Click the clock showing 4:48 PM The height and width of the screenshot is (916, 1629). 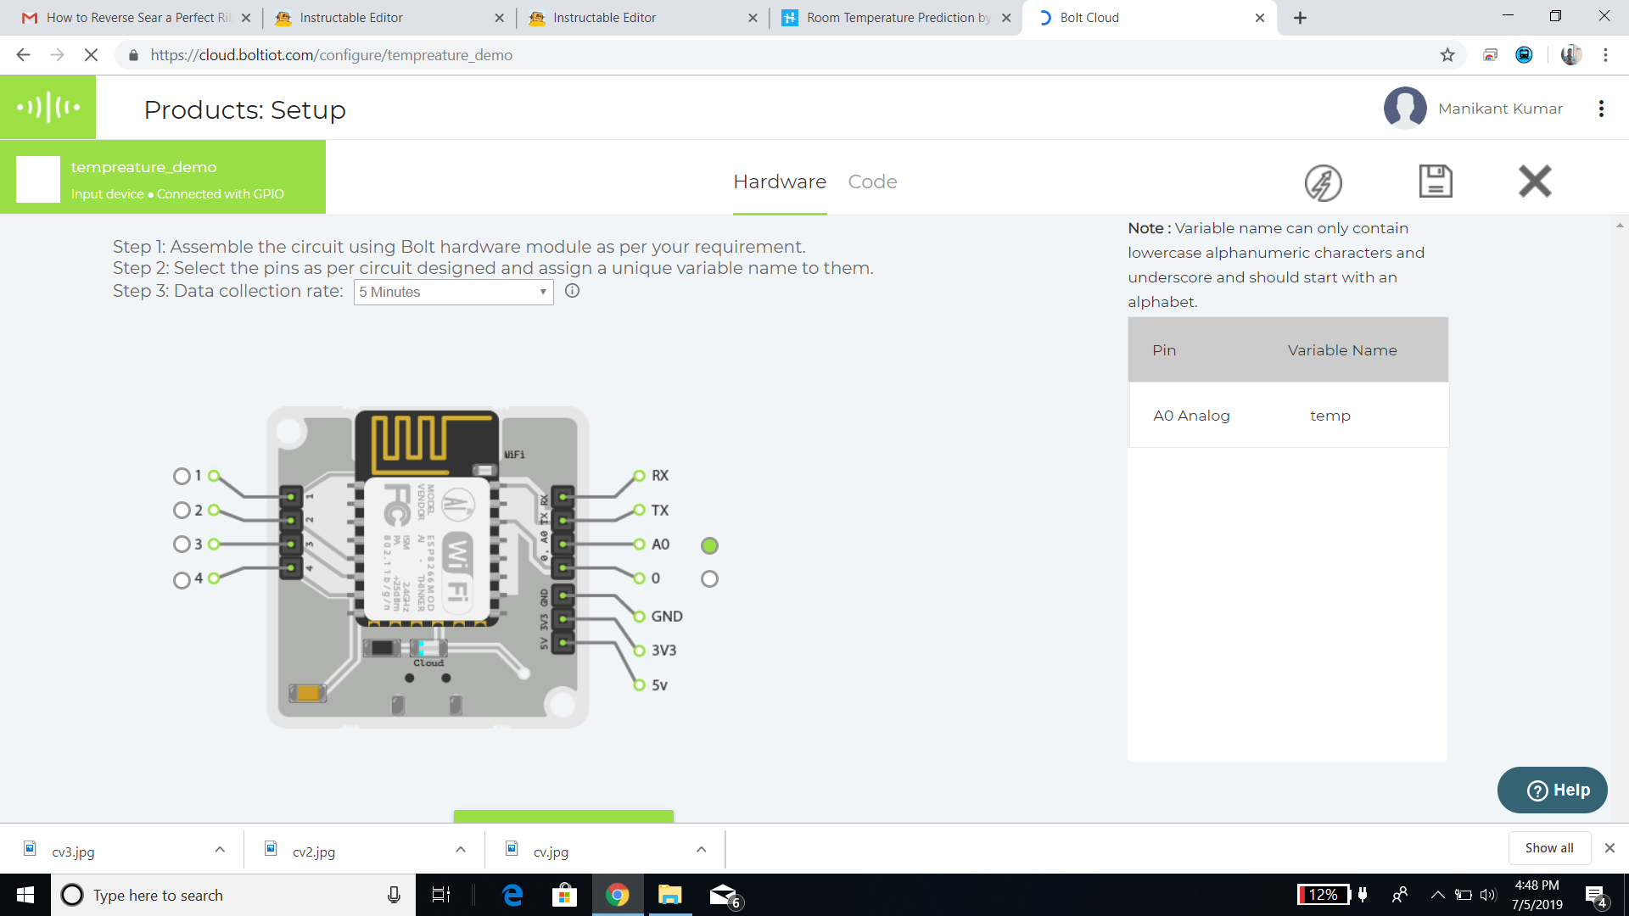(x=1537, y=885)
